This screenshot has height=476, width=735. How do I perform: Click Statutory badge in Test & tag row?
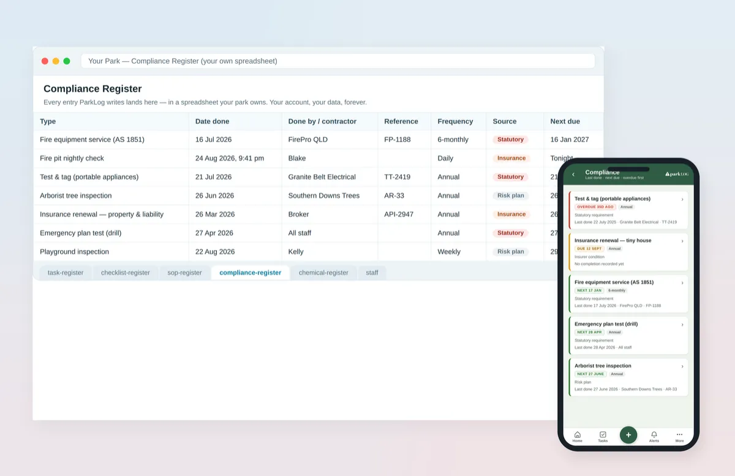click(x=510, y=177)
